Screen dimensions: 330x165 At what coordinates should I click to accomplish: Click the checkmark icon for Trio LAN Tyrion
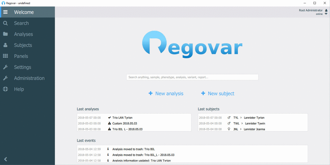click(109, 117)
